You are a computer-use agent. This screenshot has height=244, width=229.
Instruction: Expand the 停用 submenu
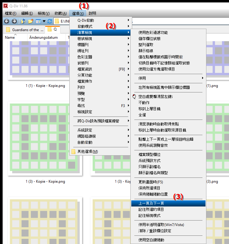pos(169,78)
